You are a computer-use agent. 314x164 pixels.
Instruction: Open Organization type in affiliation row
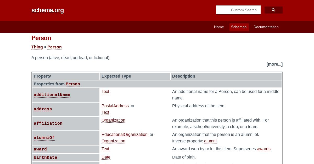point(113,120)
